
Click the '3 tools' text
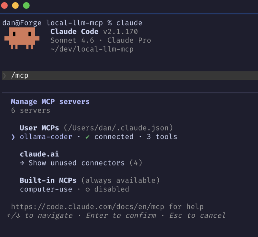tap(162, 137)
